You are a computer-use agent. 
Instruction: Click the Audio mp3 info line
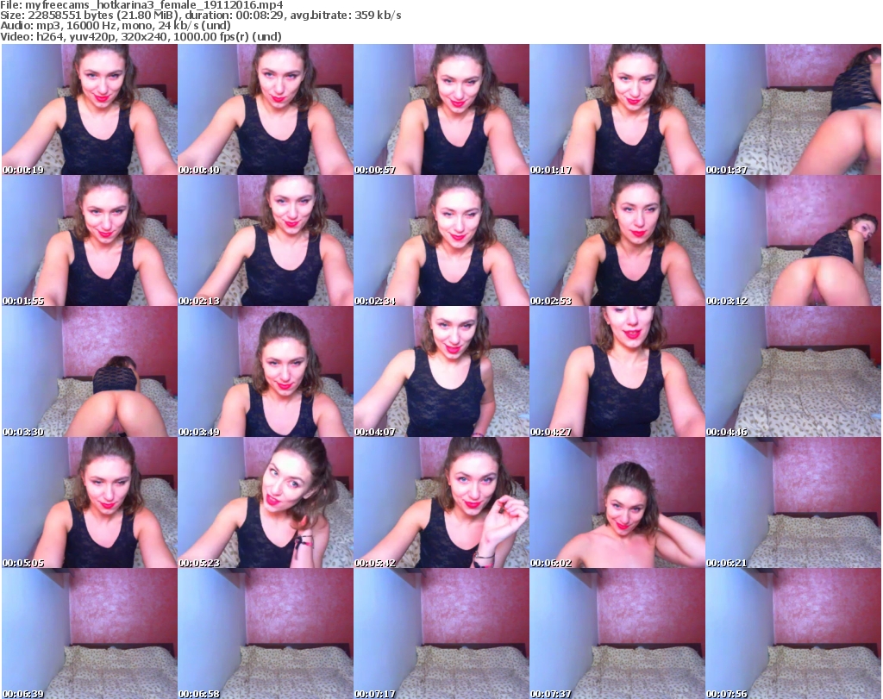[116, 26]
